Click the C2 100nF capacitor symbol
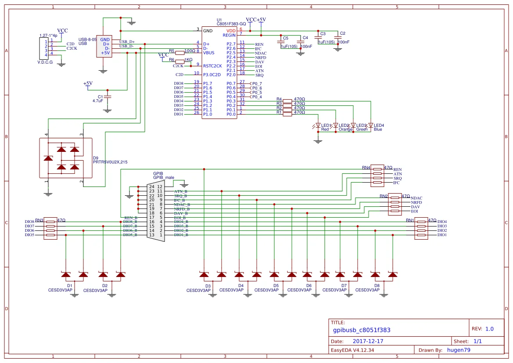This screenshot has height=363, width=513. (337, 38)
